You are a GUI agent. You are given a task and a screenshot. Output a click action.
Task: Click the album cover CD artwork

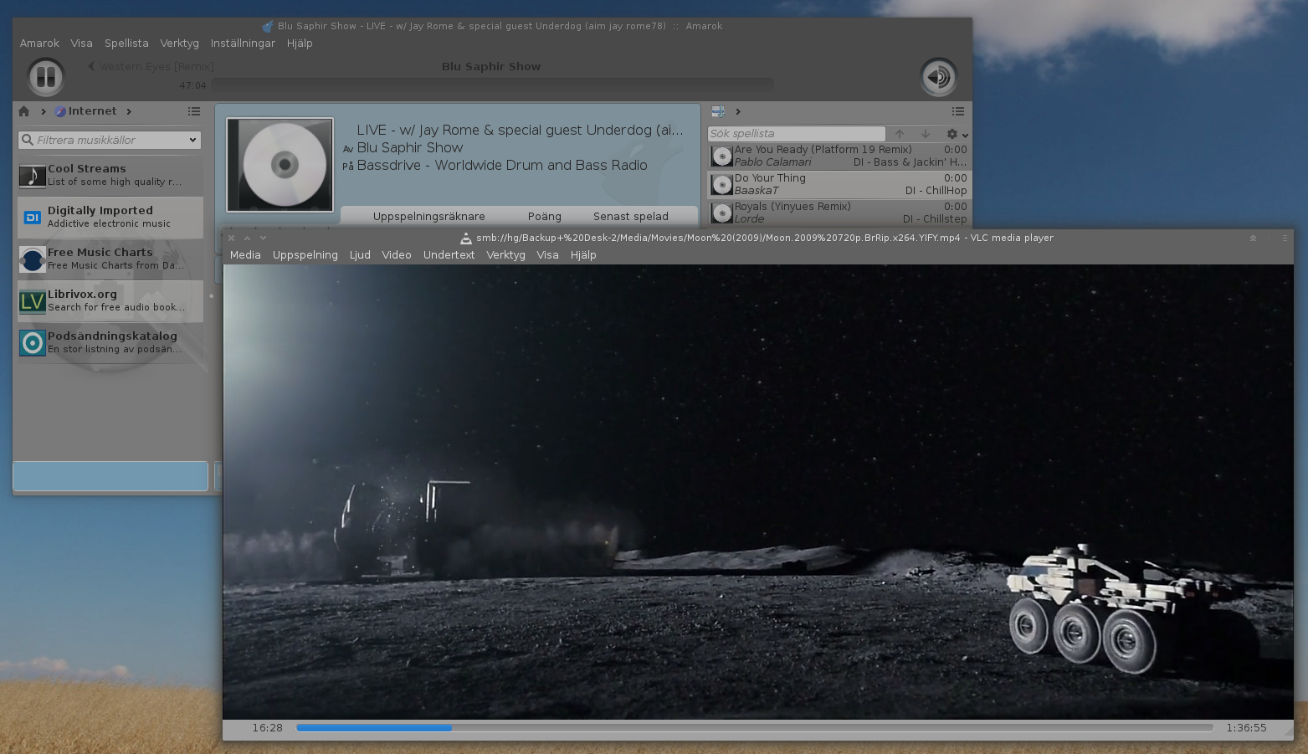[x=280, y=165]
